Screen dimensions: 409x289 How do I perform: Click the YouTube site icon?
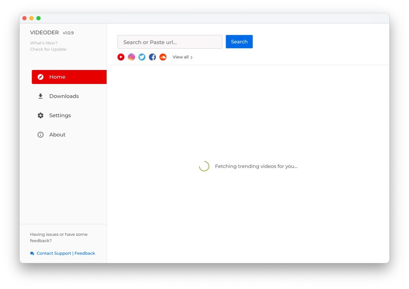(121, 57)
